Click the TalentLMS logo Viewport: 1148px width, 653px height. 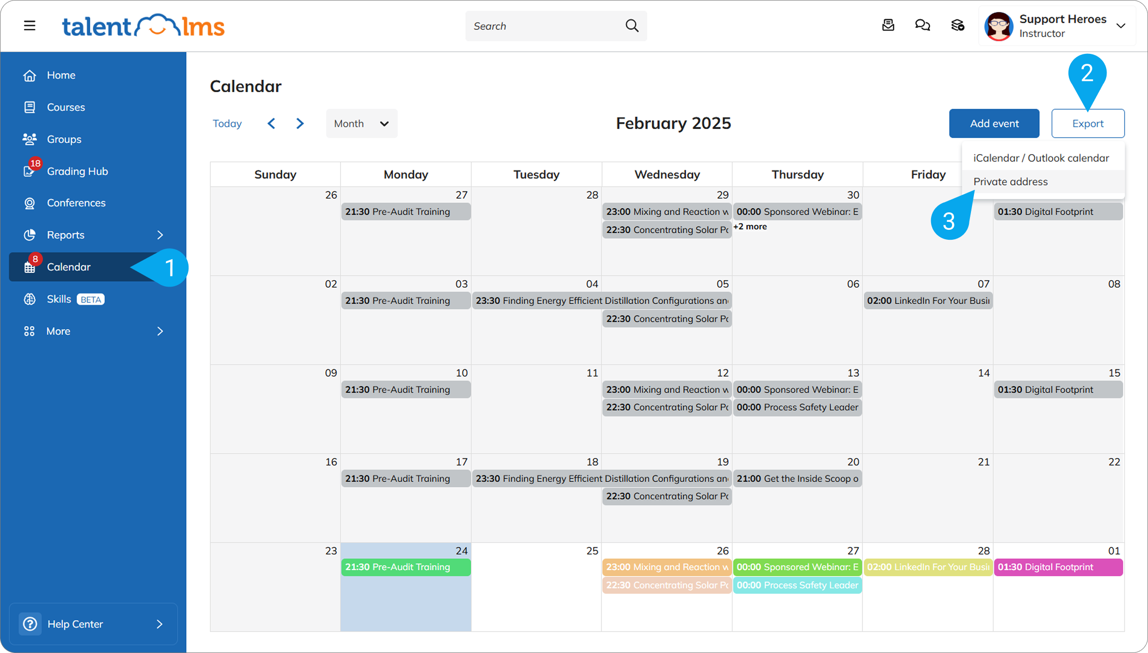click(143, 25)
